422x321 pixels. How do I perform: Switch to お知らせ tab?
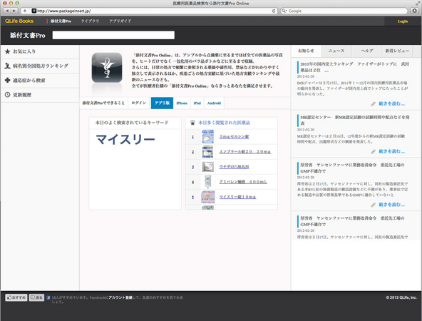click(307, 51)
